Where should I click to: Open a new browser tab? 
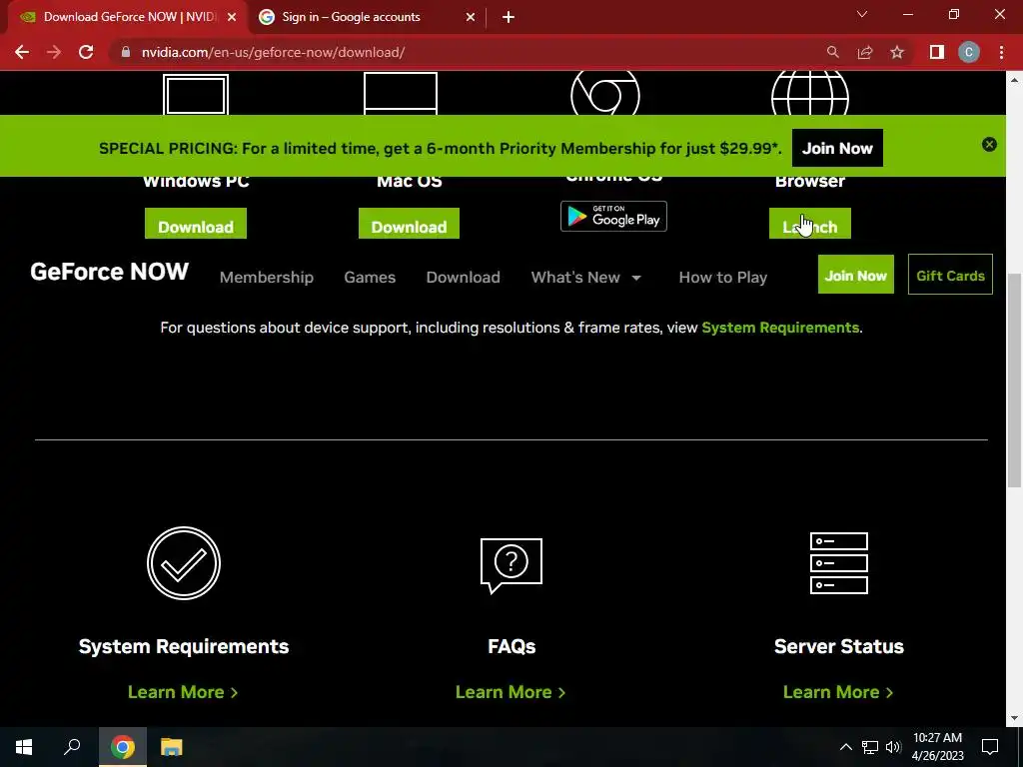(509, 18)
